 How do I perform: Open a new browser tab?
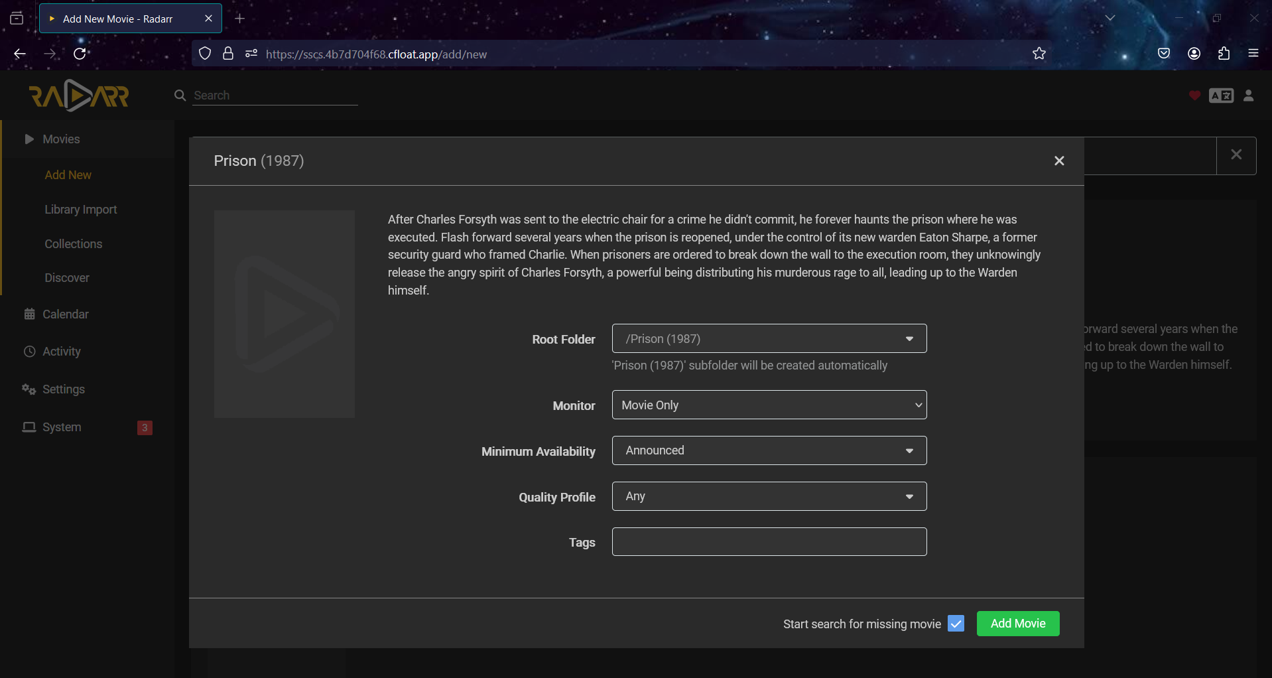[240, 19]
